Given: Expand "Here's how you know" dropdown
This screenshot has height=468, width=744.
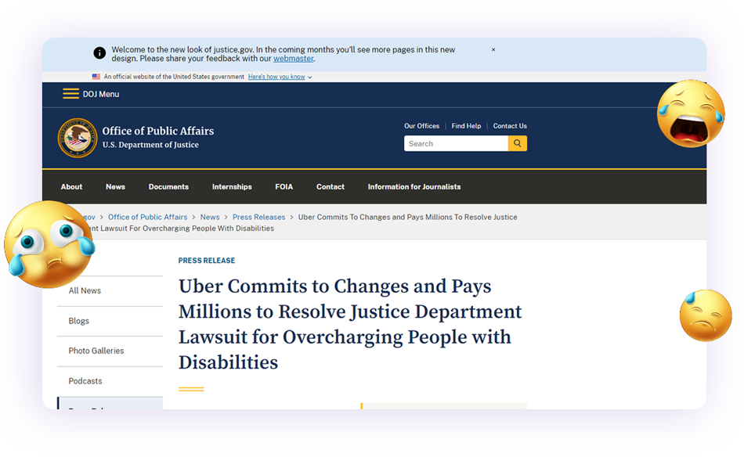Looking at the screenshot, I should (x=280, y=77).
